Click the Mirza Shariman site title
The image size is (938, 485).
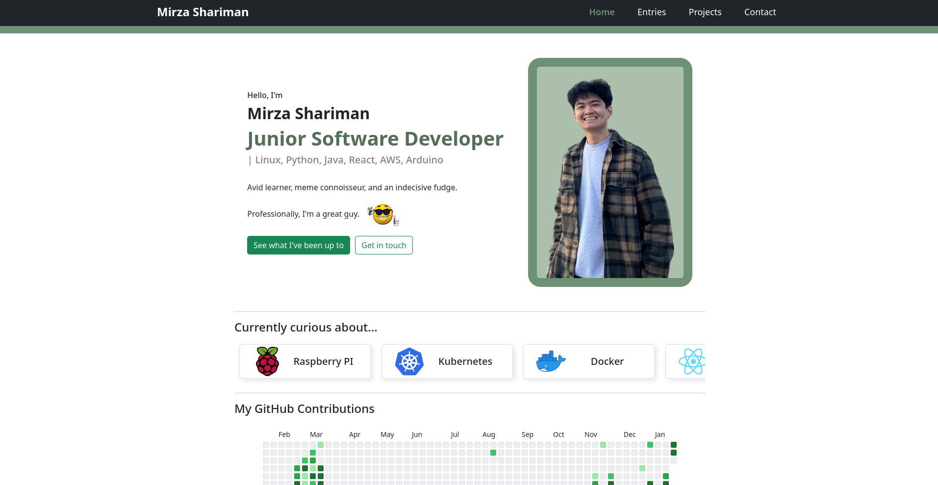pos(203,12)
